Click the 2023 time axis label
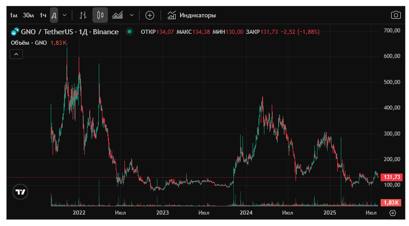409x226 pixels. (162, 213)
